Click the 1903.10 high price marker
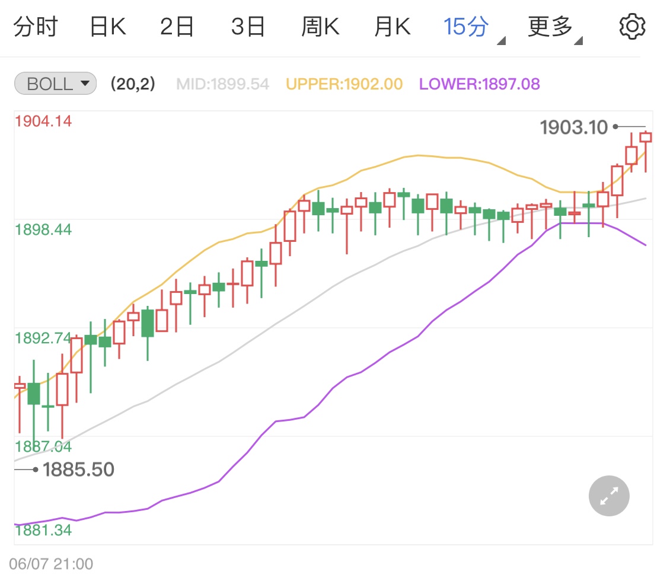The width and height of the screenshot is (667, 578). (x=575, y=127)
